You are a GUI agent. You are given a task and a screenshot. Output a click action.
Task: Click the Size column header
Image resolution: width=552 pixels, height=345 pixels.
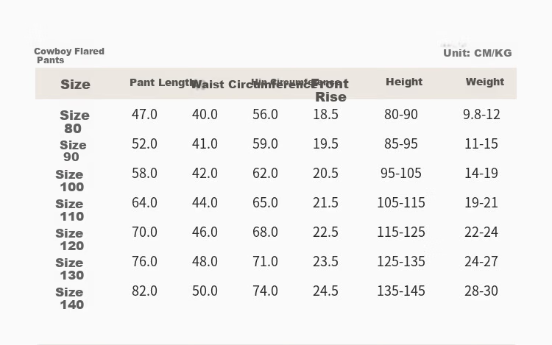(x=75, y=85)
